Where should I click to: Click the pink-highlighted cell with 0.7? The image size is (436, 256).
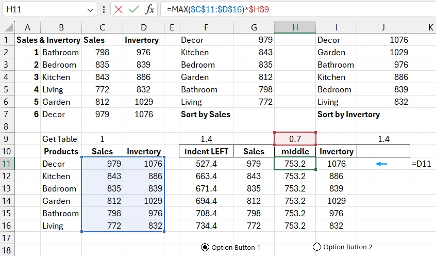click(x=295, y=139)
